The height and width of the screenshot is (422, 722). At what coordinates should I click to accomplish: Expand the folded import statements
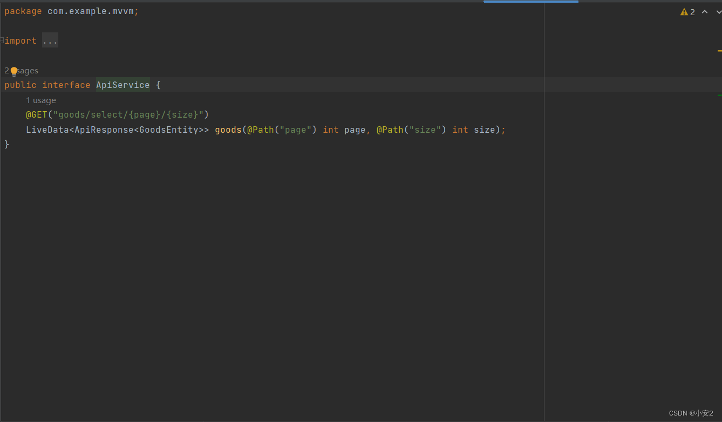pyautogui.click(x=50, y=40)
